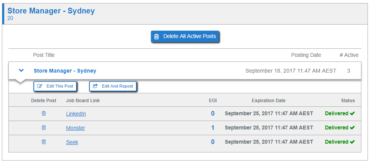The height and width of the screenshot is (164, 371).
Task: Click the Monster EOI count of 1
Action: (213, 128)
